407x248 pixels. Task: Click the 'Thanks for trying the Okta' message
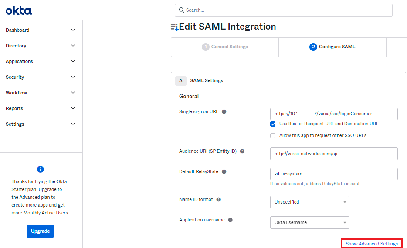[x=40, y=197]
